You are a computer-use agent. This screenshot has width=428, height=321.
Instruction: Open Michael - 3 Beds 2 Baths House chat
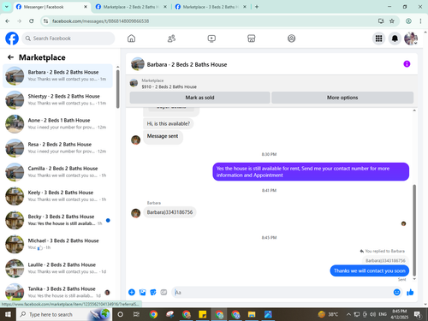pyautogui.click(x=57, y=244)
